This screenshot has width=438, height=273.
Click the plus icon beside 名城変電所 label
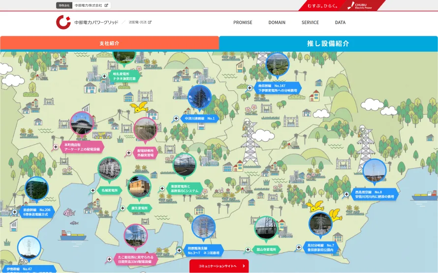93,190
